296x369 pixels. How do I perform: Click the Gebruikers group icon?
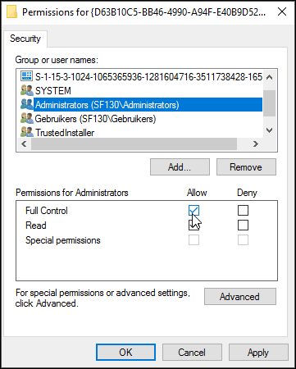(x=27, y=118)
